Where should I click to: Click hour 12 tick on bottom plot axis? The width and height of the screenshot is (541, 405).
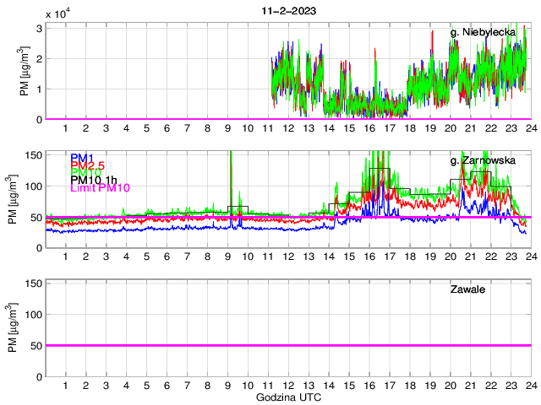pyautogui.click(x=288, y=385)
